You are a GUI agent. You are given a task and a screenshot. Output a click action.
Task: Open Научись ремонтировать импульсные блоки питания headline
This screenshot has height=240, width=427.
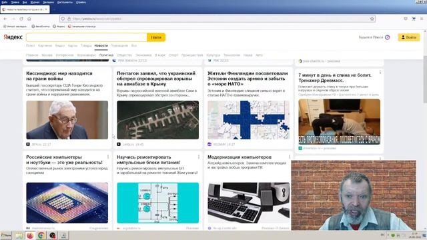click(148, 159)
